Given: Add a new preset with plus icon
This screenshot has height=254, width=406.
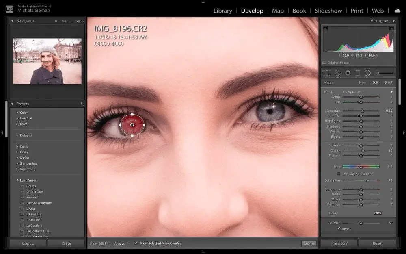Looking at the screenshot, I should pyautogui.click(x=82, y=104).
